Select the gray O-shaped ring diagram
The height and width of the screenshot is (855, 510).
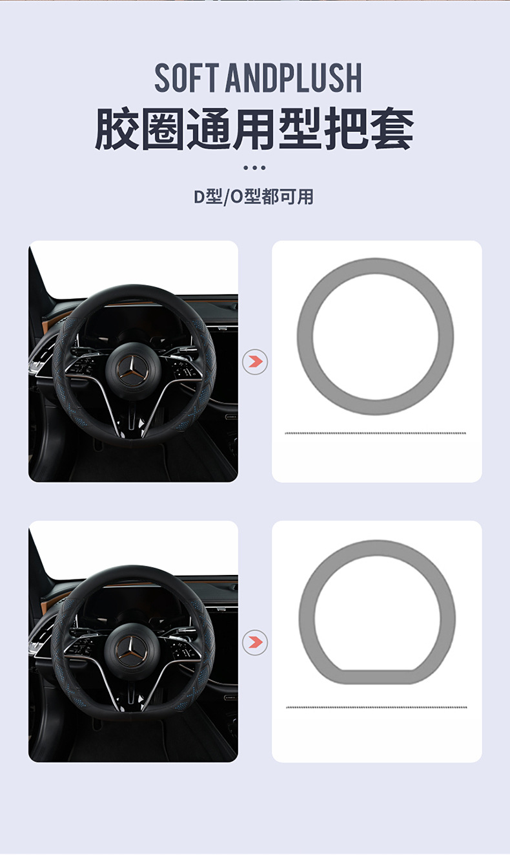376,336
